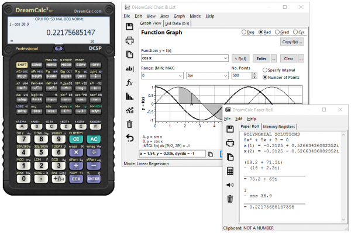The width and height of the screenshot is (351, 233).
Task: Click the 'Copy f(x) ...' button
Action: click(x=292, y=42)
